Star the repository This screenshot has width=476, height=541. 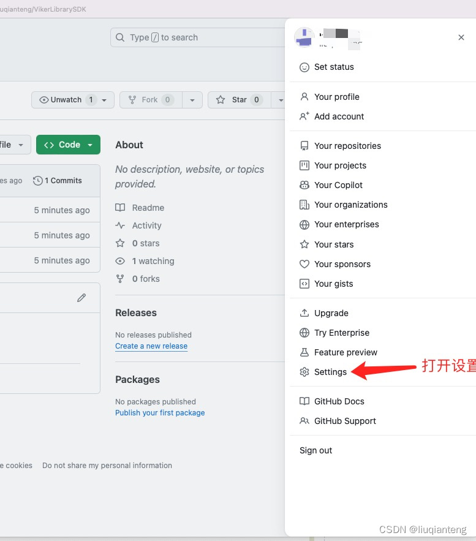tap(239, 100)
